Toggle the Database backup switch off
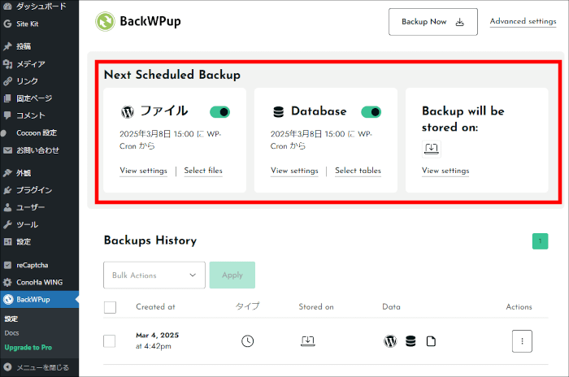569x377 pixels. click(371, 112)
